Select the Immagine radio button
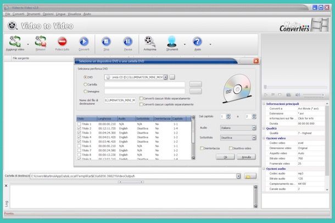 [x=85, y=91]
